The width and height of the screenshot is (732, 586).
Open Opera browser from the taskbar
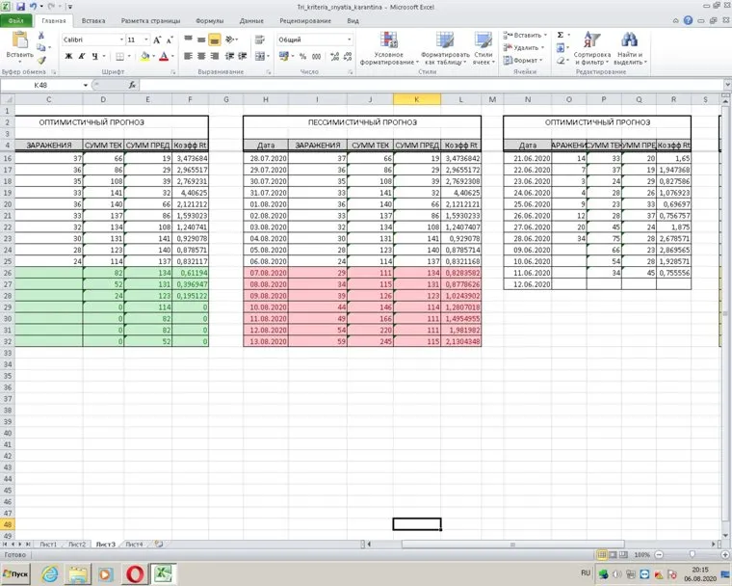(x=135, y=573)
